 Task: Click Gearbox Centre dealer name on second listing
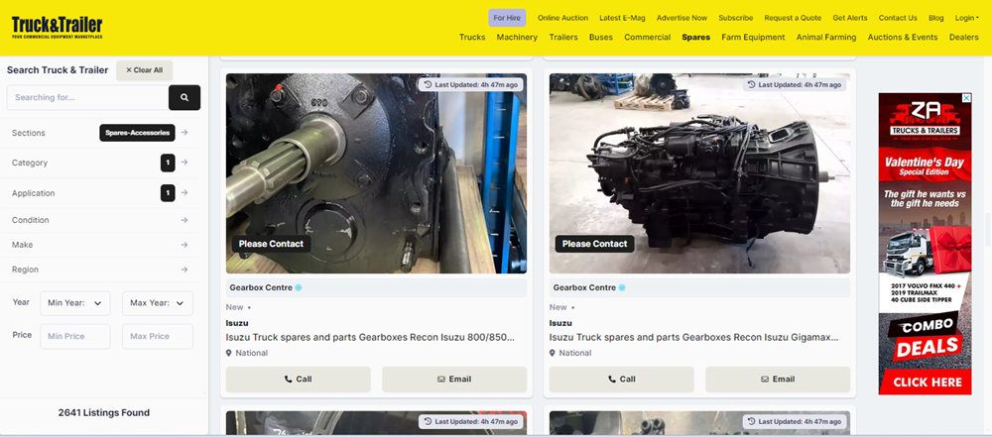[584, 287]
